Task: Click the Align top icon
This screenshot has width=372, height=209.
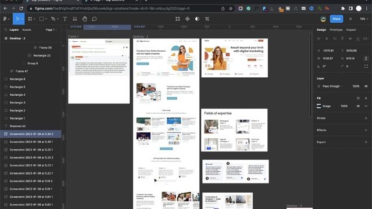Action: click(342, 38)
